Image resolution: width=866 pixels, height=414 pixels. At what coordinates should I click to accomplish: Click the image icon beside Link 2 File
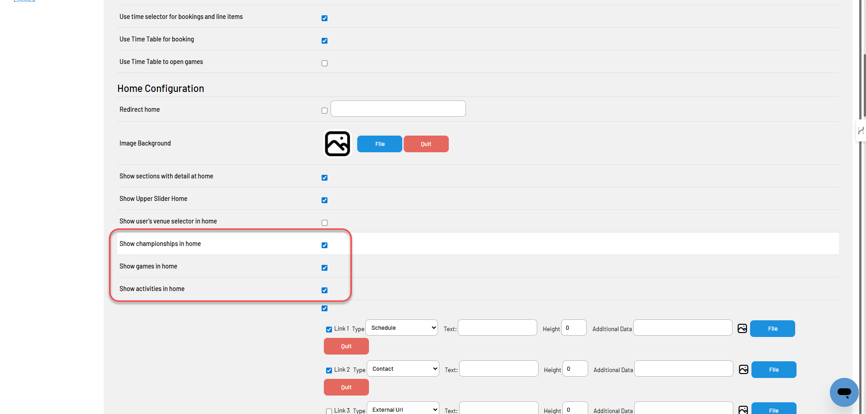coord(743,369)
